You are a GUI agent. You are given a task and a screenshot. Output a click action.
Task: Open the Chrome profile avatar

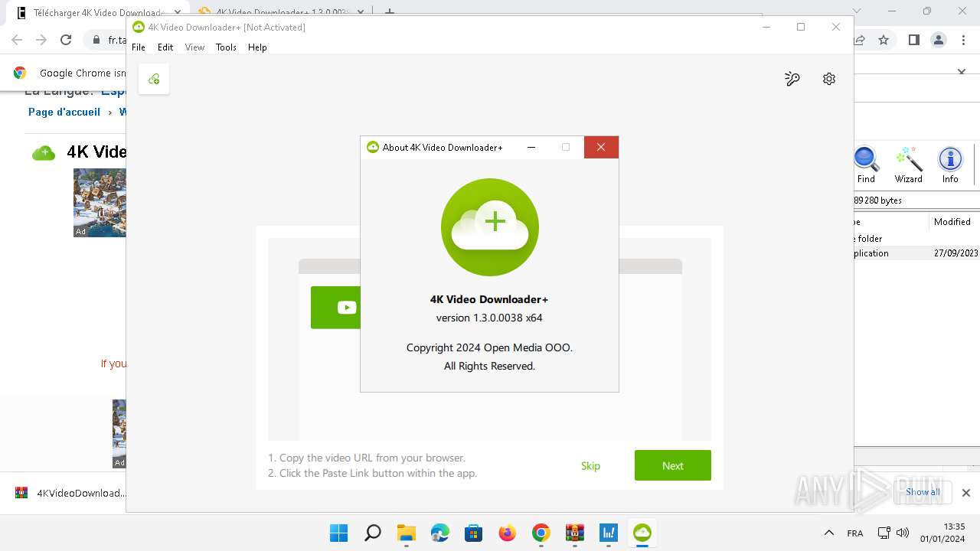(x=939, y=40)
